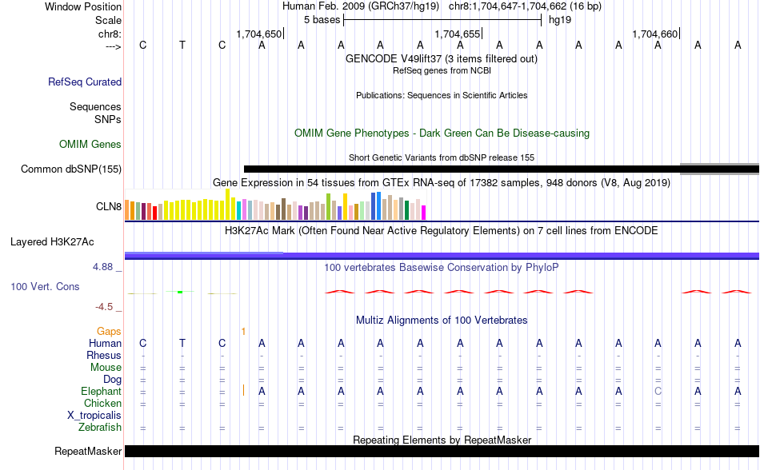Screen dimensions: 760x470
Task: Select the Dog species label
Action: pyautogui.click(x=112, y=380)
